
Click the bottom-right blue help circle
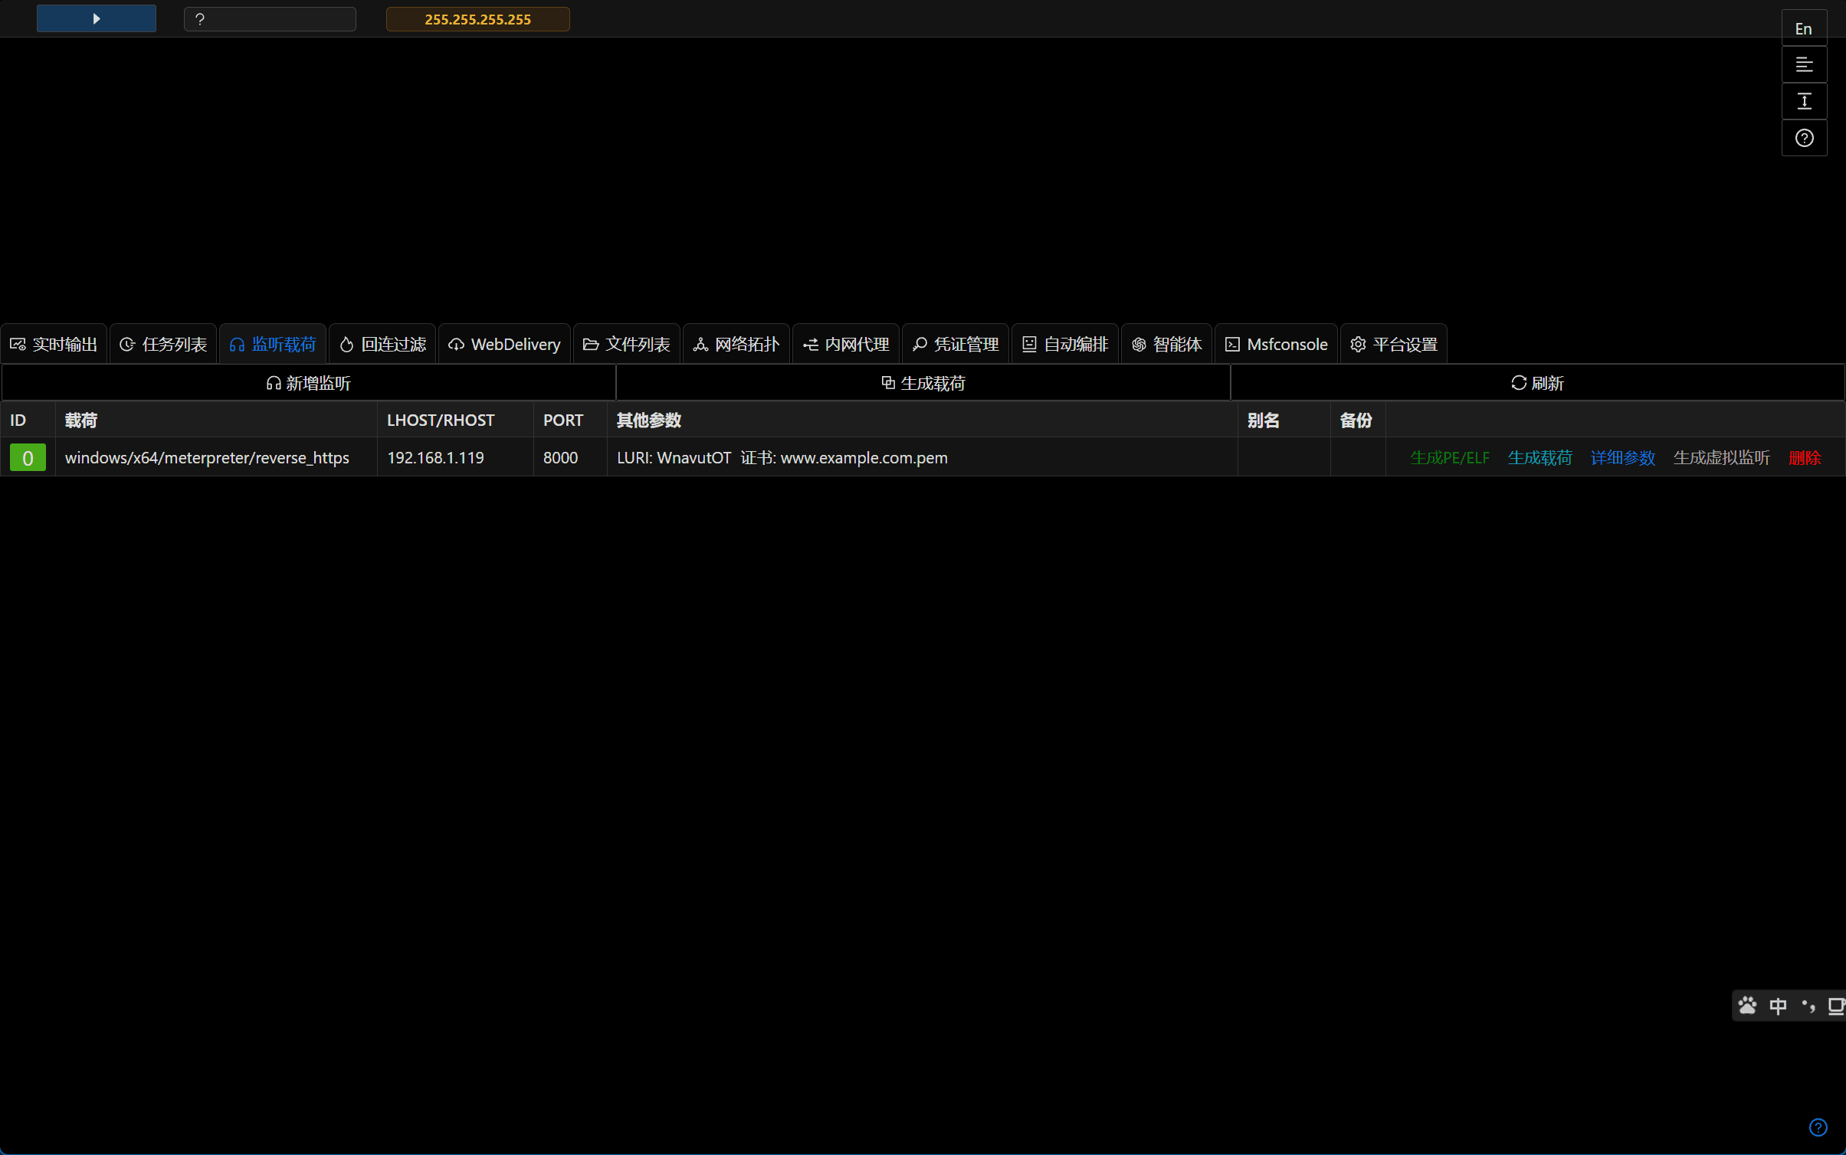[1818, 1127]
